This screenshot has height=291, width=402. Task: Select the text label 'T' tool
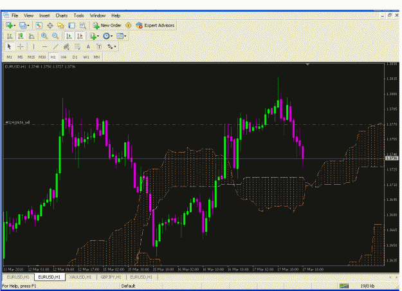tap(99, 47)
